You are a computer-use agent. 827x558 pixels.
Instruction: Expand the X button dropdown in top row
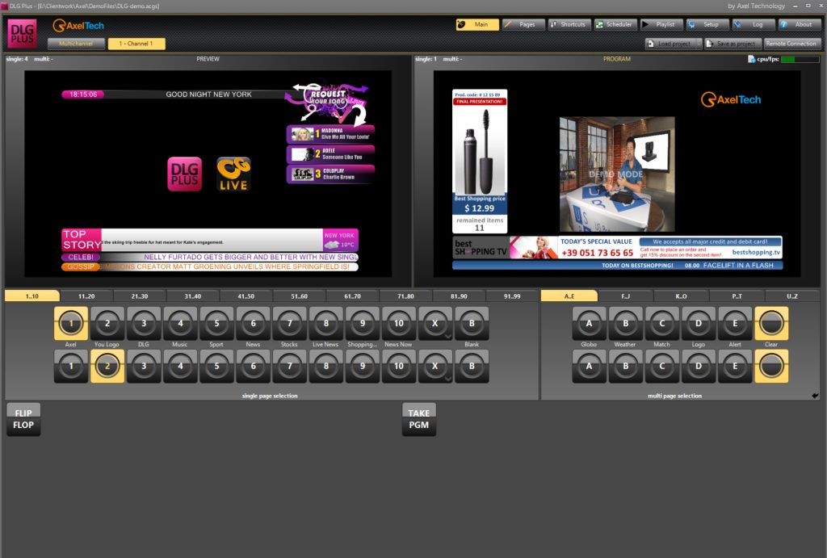coord(447,336)
